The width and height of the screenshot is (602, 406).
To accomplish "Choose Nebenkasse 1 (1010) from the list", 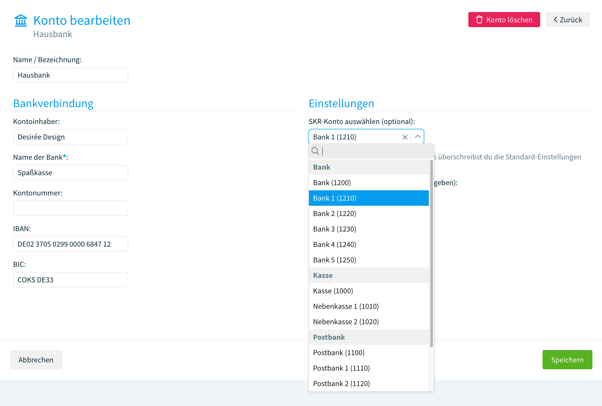I will (346, 306).
